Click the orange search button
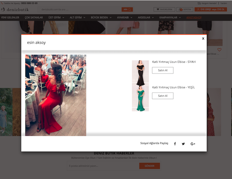The image size is (232, 179). pyautogui.click(x=127, y=9)
